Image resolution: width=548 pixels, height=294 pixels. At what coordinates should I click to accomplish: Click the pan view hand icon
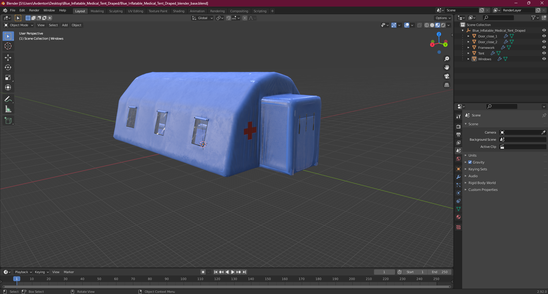447,68
